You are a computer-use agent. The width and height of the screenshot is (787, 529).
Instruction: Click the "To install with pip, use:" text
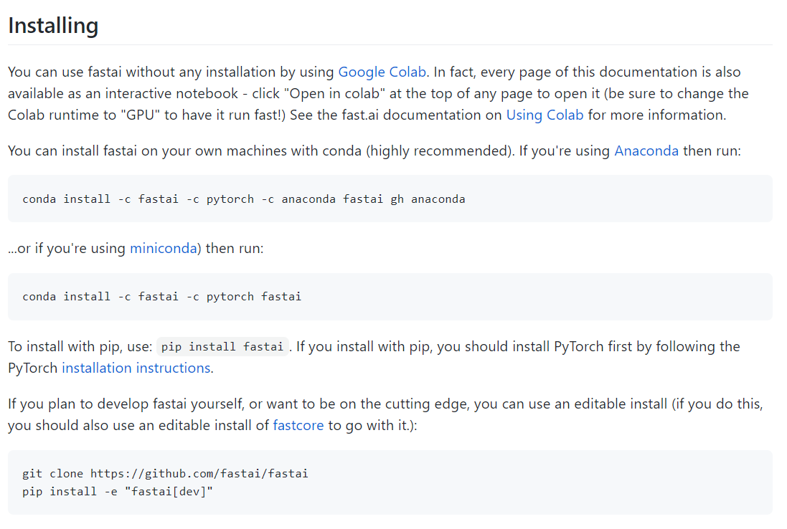tap(80, 347)
